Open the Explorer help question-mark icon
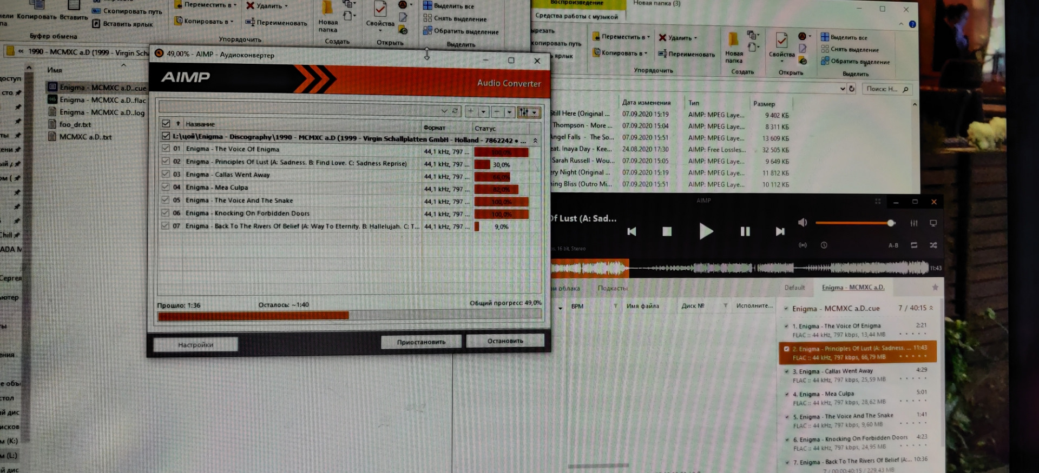 (x=912, y=24)
